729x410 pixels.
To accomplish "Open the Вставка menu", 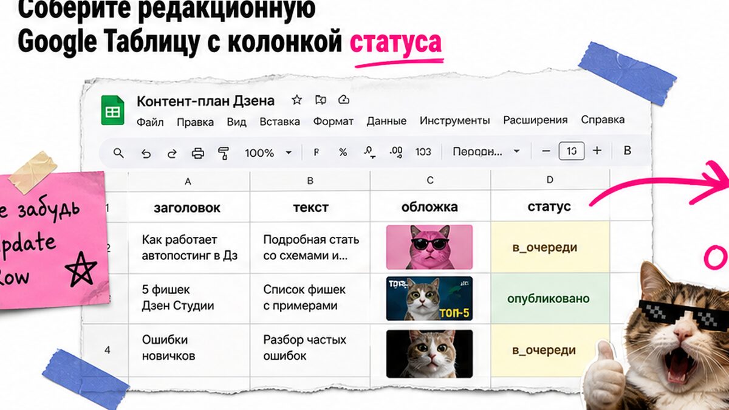I will click(279, 121).
